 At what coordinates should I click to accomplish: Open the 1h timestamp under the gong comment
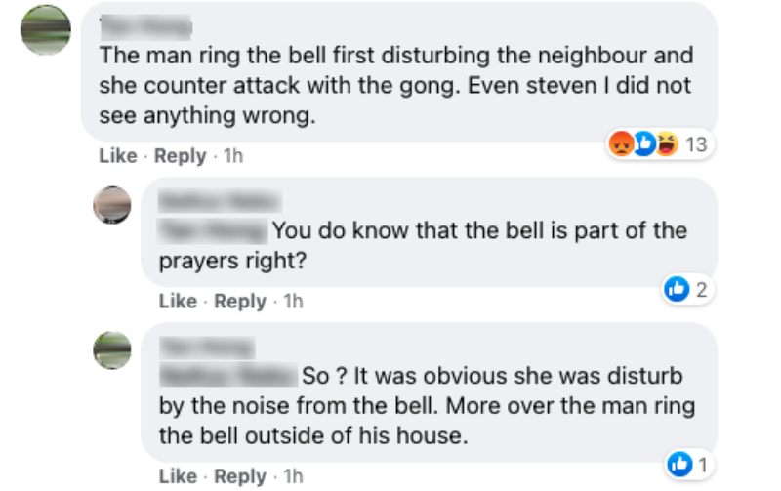(233, 156)
